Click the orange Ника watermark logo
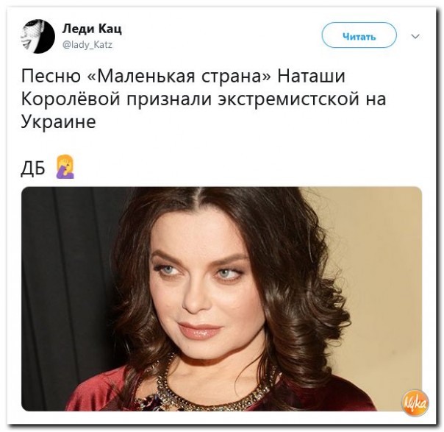This screenshot has height=432, width=444. pos(416,403)
